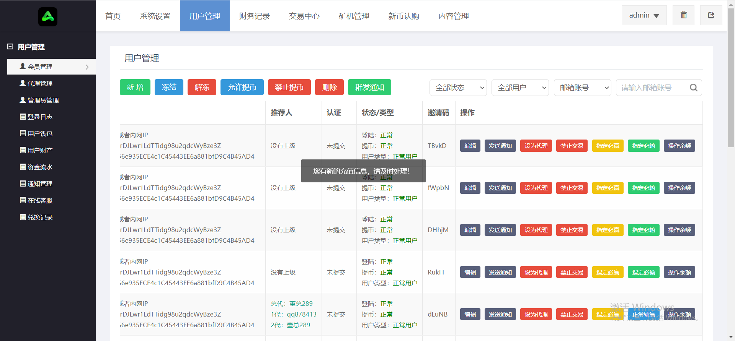Click 指定必输 in the DHhjM row
This screenshot has height=341, width=735.
tap(644, 230)
